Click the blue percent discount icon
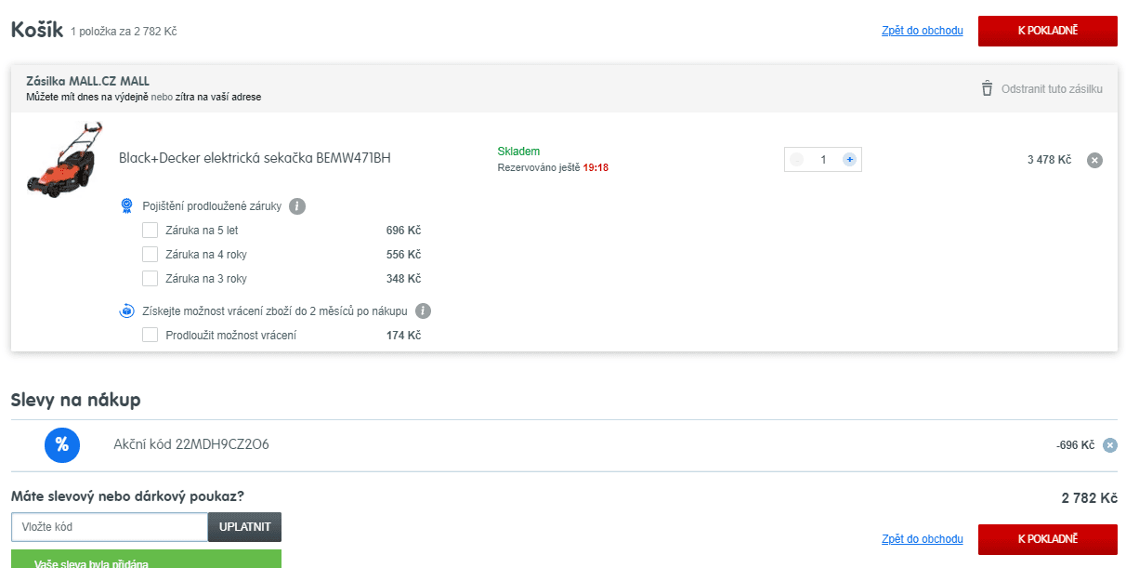 click(x=62, y=444)
